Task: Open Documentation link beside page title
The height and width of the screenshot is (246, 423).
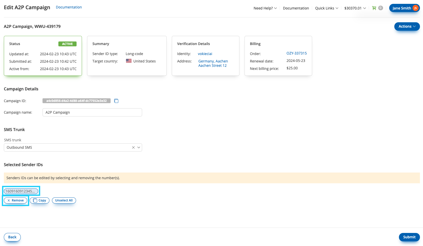Action: [x=69, y=7]
